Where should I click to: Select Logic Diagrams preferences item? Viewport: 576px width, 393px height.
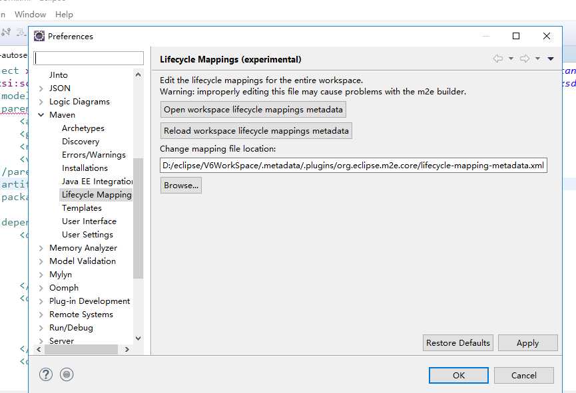point(79,102)
